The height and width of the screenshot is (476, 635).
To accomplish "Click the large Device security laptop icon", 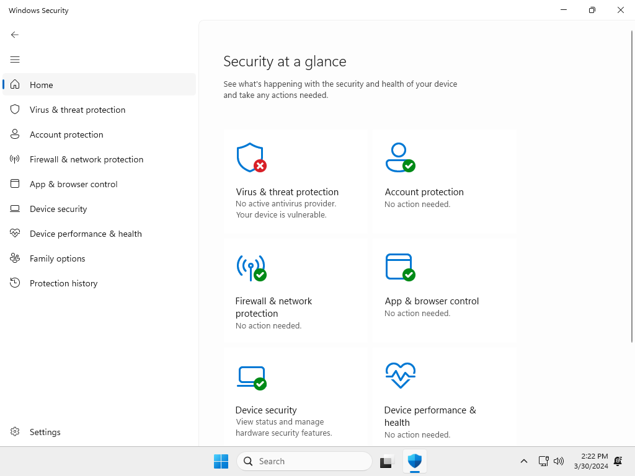I will (x=252, y=378).
